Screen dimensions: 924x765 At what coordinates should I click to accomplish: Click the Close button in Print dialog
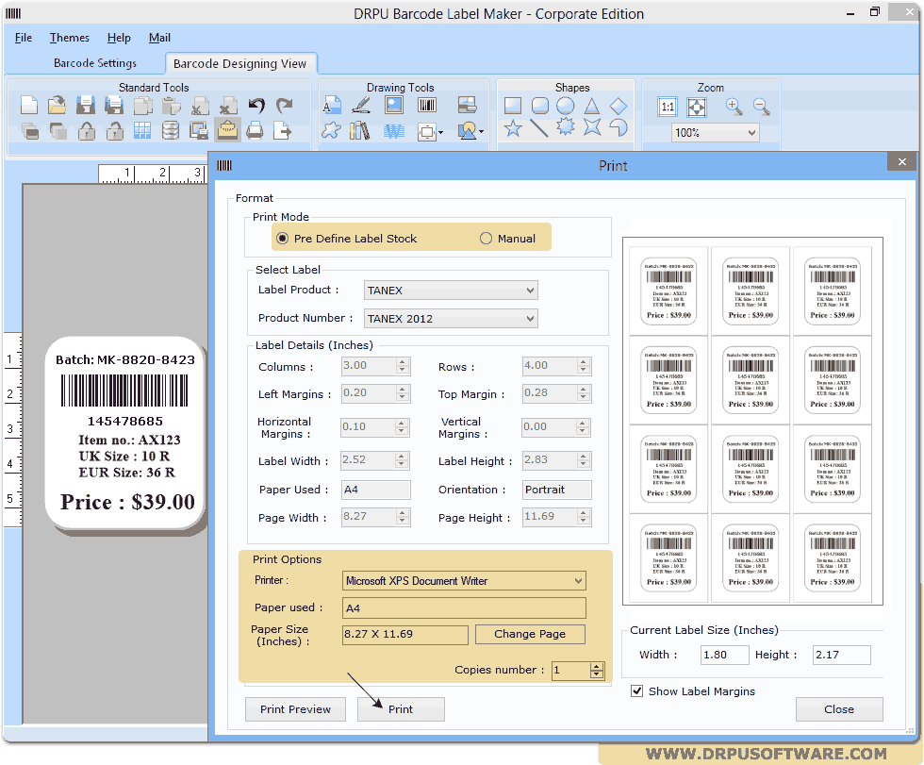pyautogui.click(x=838, y=709)
